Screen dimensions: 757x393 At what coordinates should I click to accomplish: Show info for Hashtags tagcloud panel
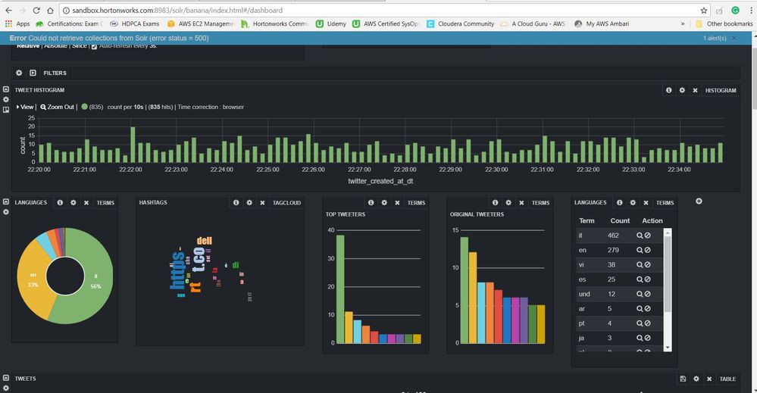point(236,202)
